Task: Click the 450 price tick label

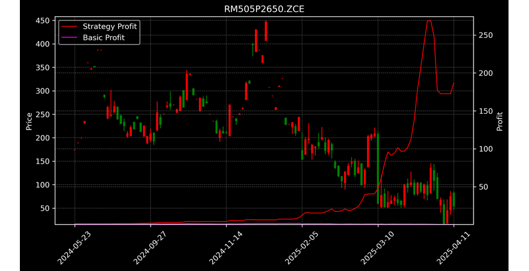Action: 43,20
